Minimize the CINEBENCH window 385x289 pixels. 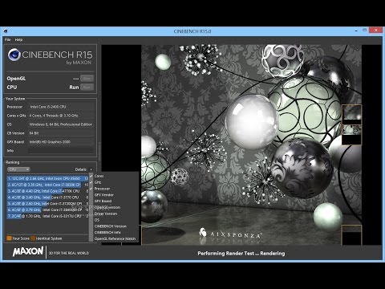356,31
